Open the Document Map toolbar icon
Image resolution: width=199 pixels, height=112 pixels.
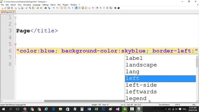83,8
